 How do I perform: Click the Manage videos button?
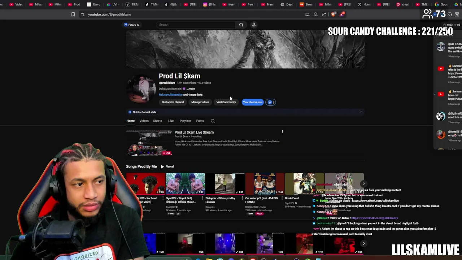(x=200, y=102)
